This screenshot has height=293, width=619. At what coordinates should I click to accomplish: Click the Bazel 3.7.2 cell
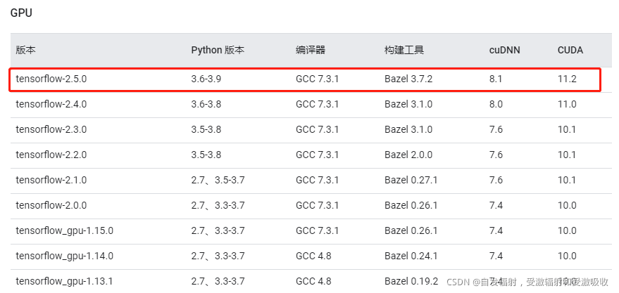pyautogui.click(x=408, y=79)
